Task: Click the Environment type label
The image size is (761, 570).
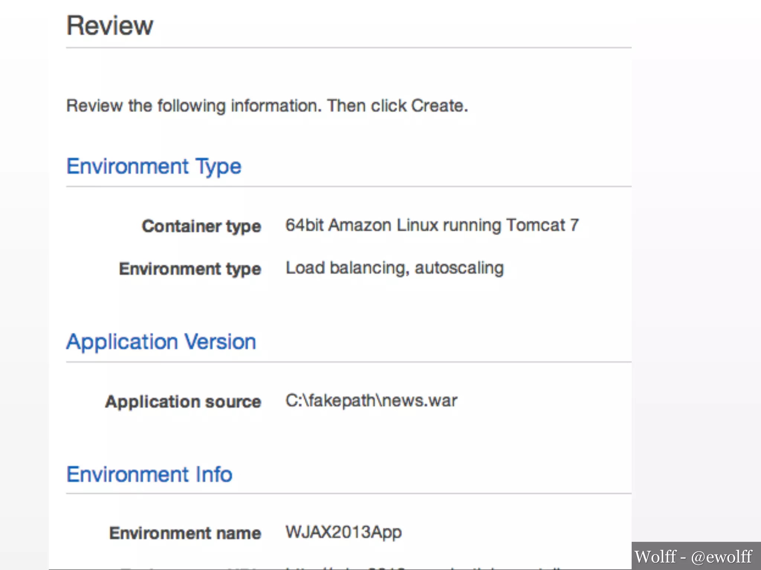Action: click(x=190, y=269)
